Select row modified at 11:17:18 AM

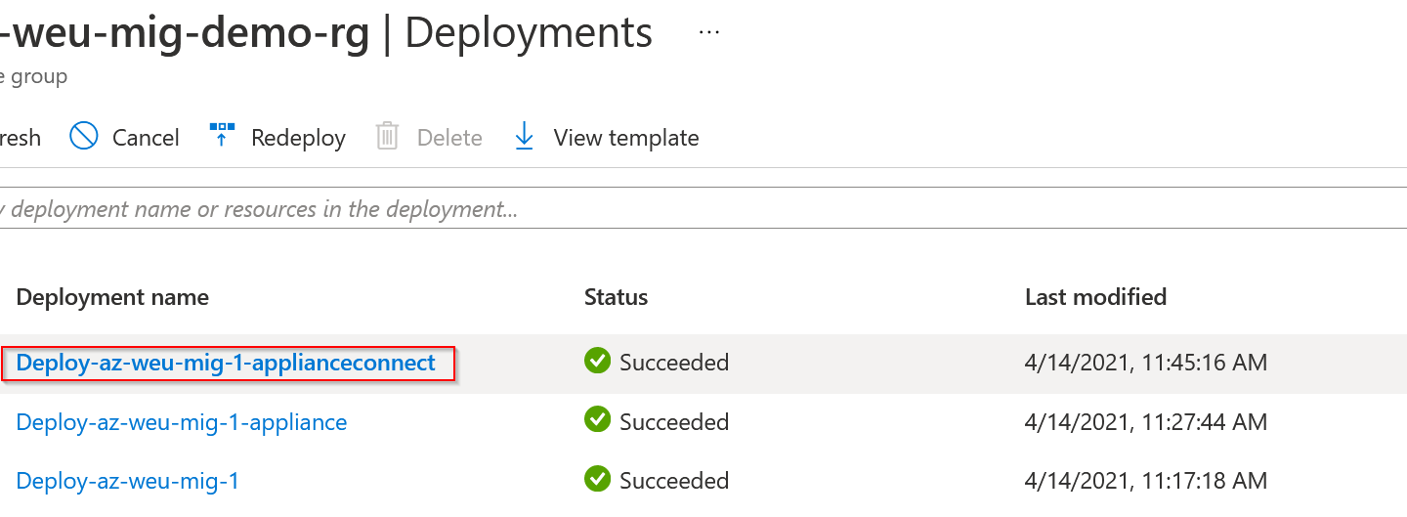click(703, 481)
